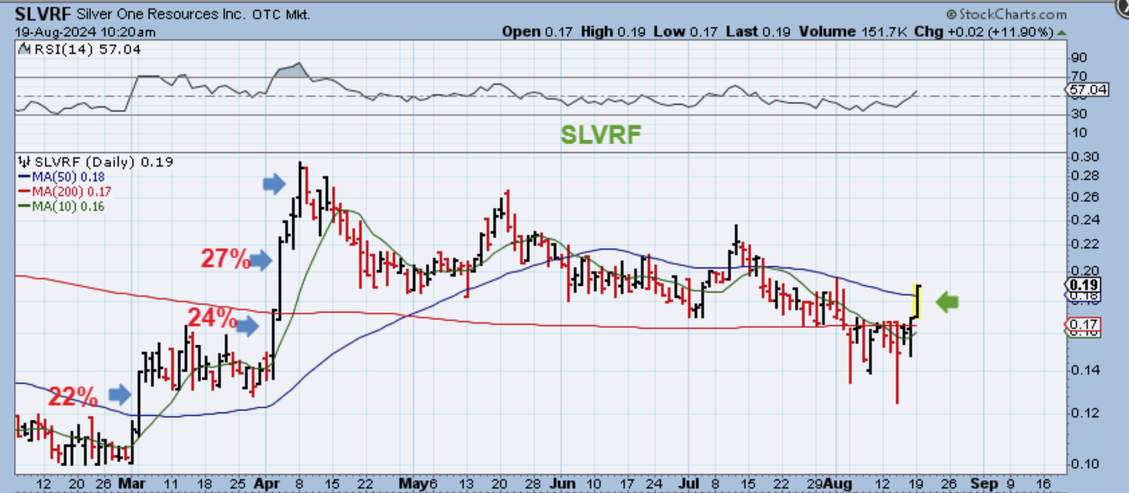This screenshot has width=1129, height=493.
Task: Click the 0.10 price axis label
Action: (1084, 464)
